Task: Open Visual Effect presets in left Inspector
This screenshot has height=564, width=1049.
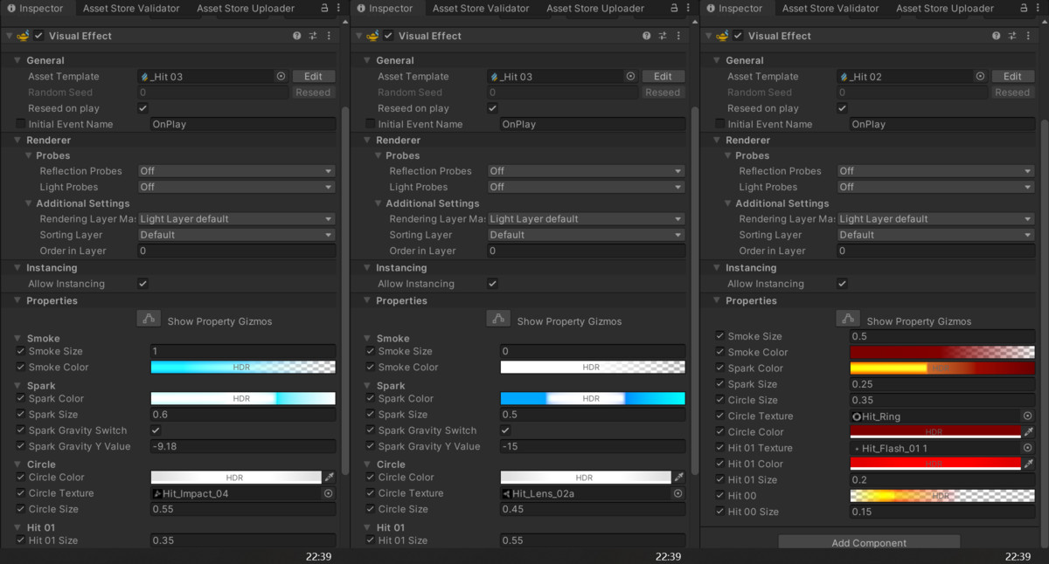Action: [313, 36]
